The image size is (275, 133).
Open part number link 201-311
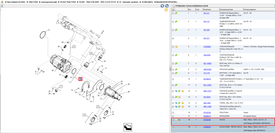pyautogui.click(x=207, y=13)
